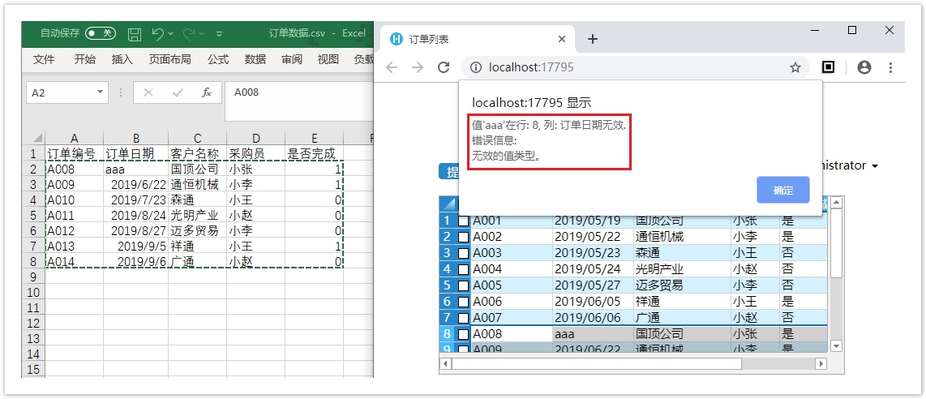Click the browser extension square icon
This screenshot has height=399, width=926.
pos(828,67)
